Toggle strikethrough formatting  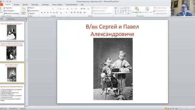coord(54,13)
